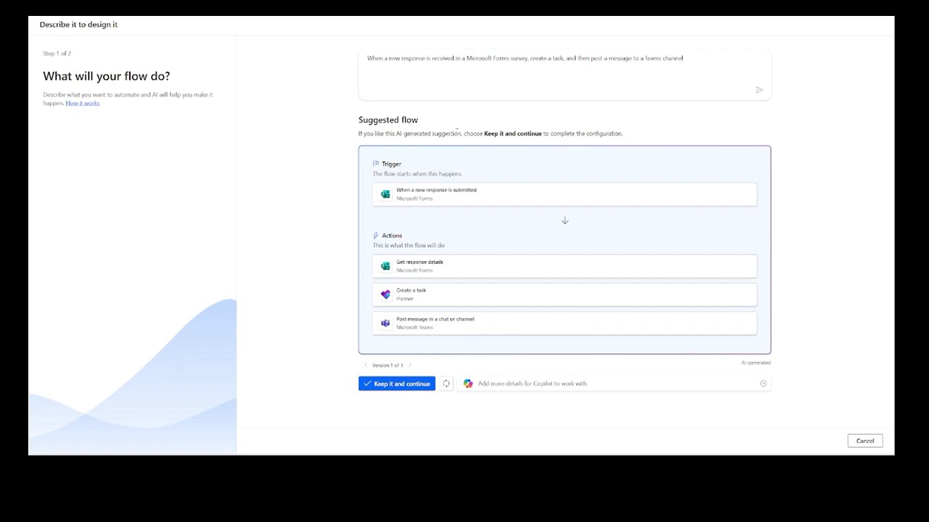
Task: Go to next version chevron
Action: (x=410, y=365)
